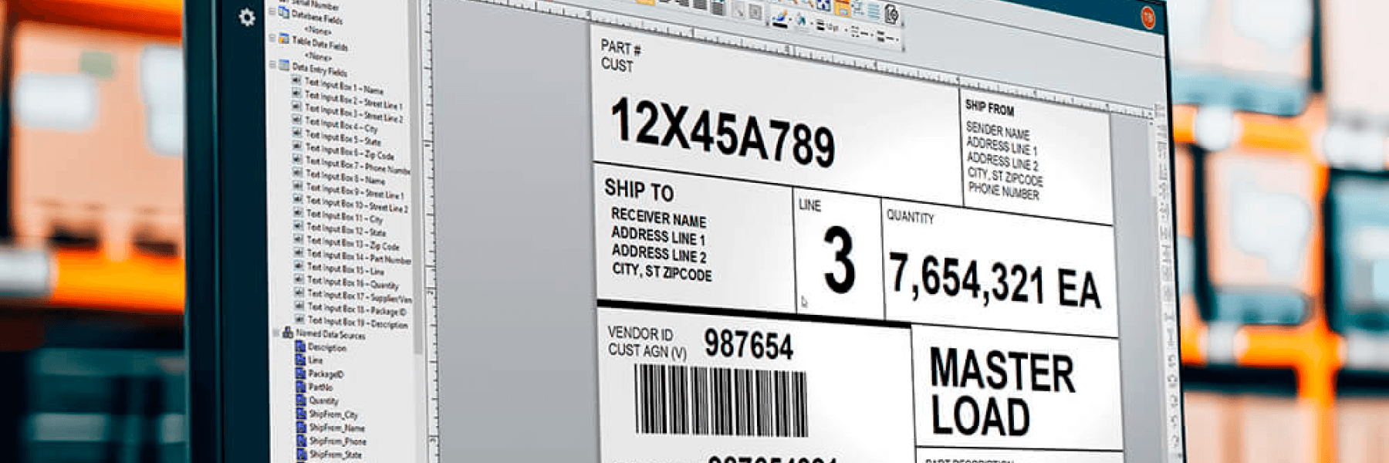
Task: Click icon beside PartNo data source
Action: tap(302, 387)
